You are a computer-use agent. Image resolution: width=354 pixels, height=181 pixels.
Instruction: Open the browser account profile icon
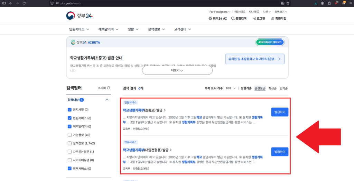click(323, 3)
